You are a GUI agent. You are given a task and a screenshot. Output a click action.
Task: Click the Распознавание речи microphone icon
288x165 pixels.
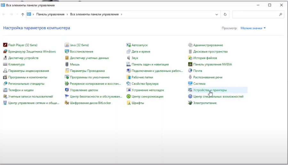[x=190, y=77]
